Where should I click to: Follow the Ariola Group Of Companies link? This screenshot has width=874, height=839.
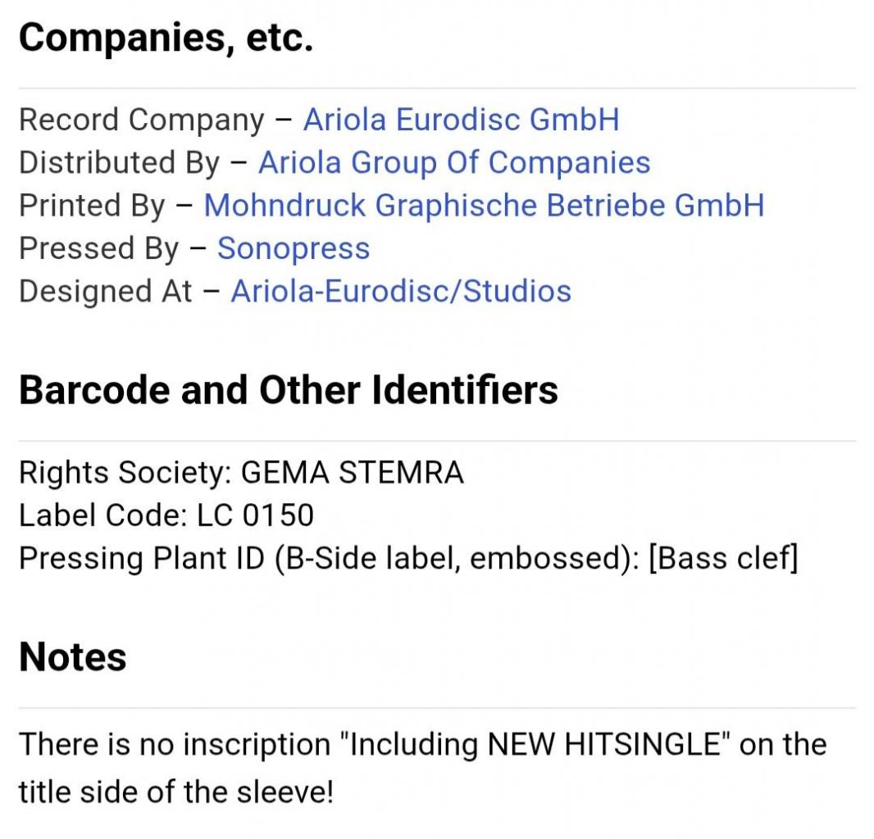[x=454, y=163]
